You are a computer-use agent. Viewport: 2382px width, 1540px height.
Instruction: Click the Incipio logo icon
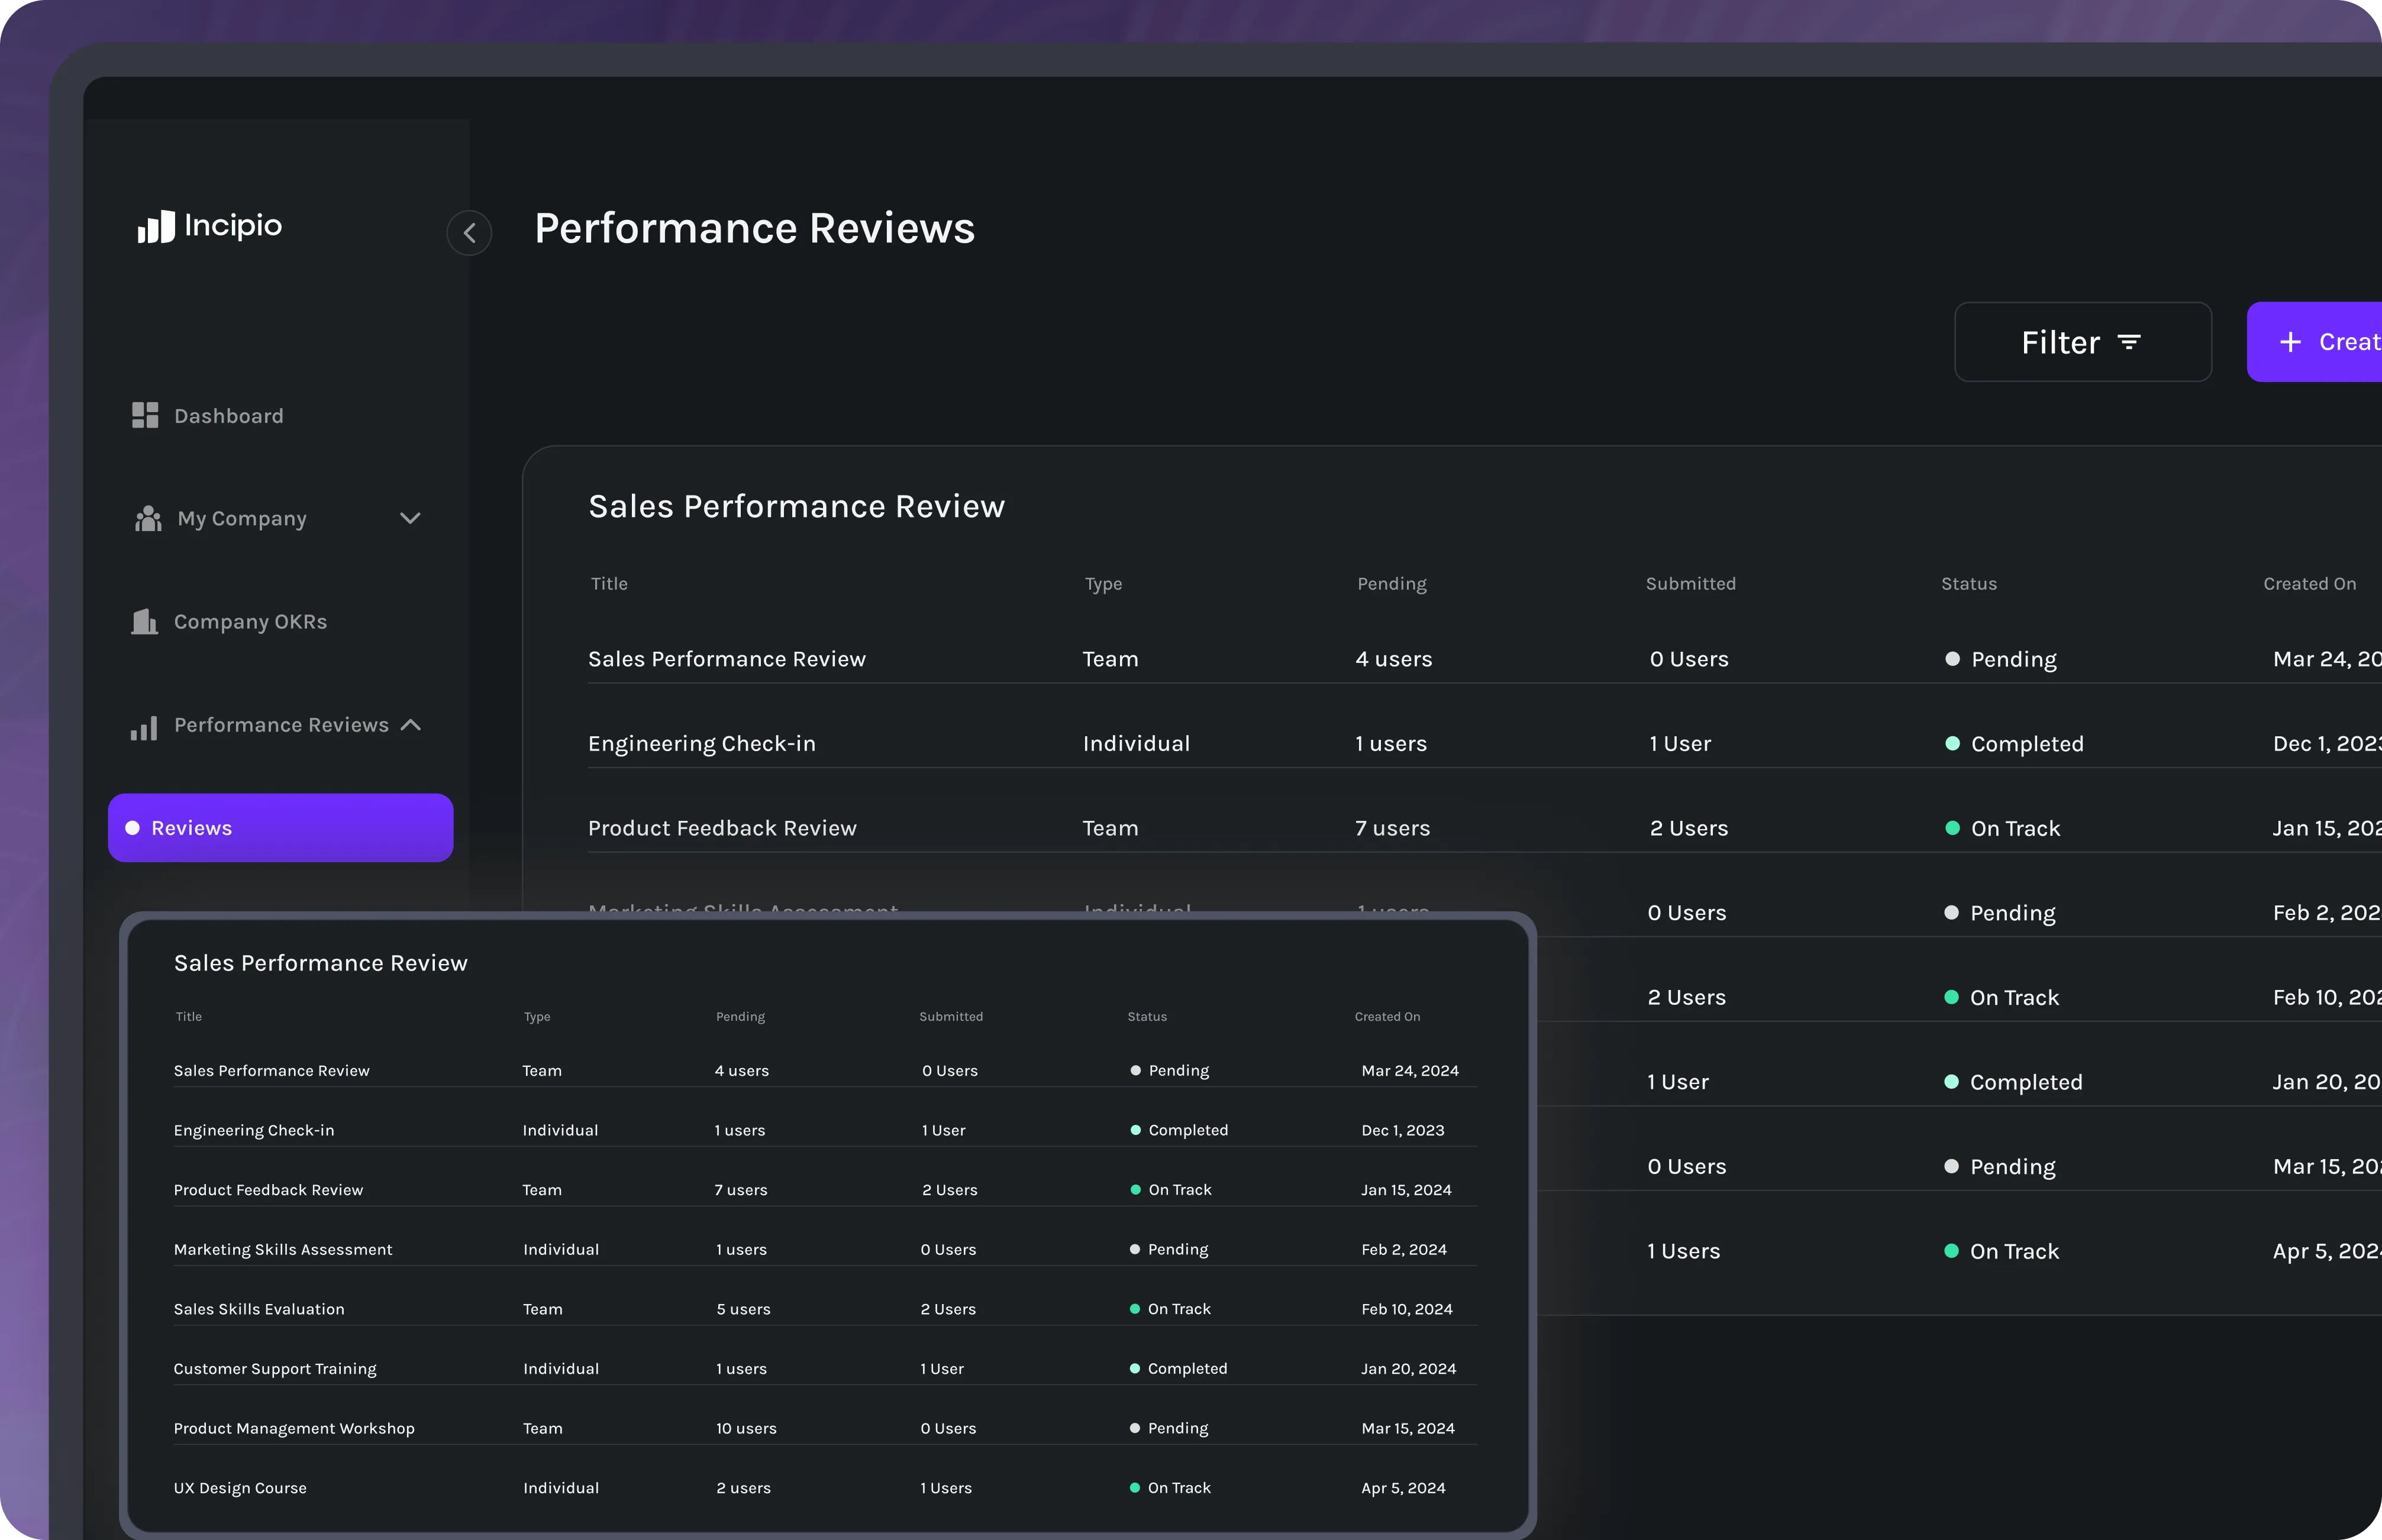pyautogui.click(x=156, y=227)
